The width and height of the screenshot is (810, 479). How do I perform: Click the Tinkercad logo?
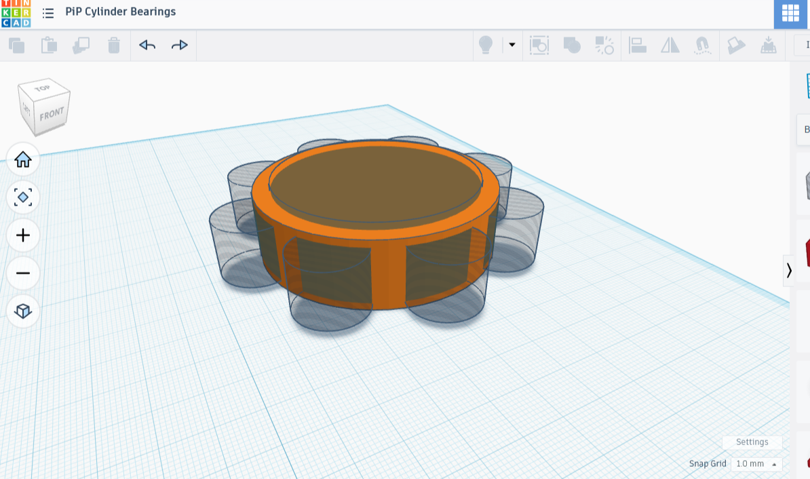pyautogui.click(x=16, y=14)
